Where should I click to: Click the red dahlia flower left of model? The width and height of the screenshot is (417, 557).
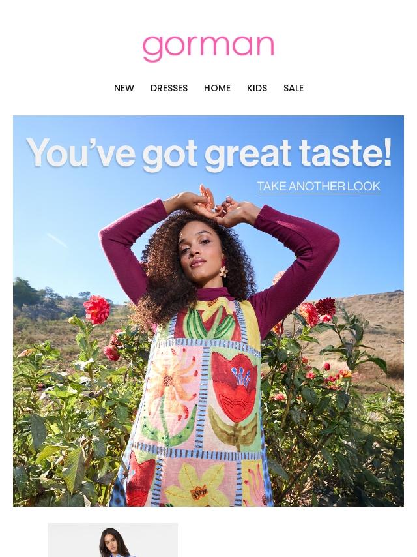[x=96, y=309]
